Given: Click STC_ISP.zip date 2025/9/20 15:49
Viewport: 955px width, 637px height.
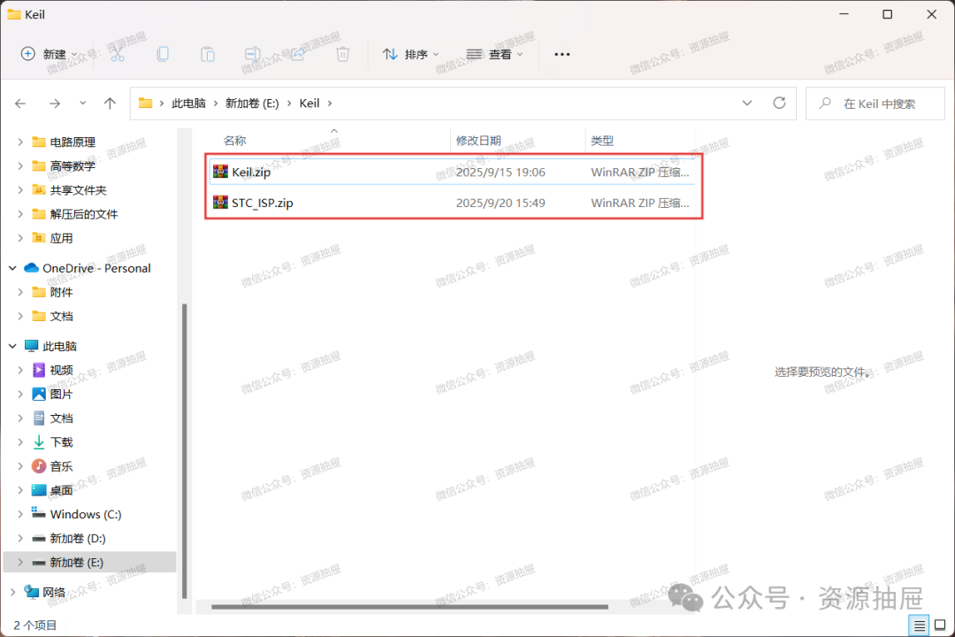Looking at the screenshot, I should 500,203.
